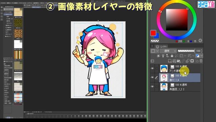Select transparent color checker swatch
The height and width of the screenshot is (122, 216).
tap(155, 41)
